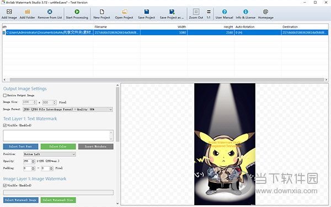Click the Width value 1080 cell
Screen dimensions: 331x207
pos(164,32)
